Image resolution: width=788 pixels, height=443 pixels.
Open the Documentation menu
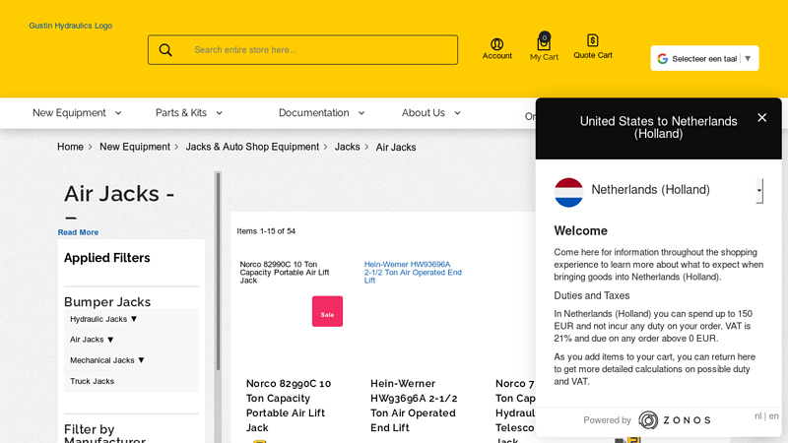321,113
